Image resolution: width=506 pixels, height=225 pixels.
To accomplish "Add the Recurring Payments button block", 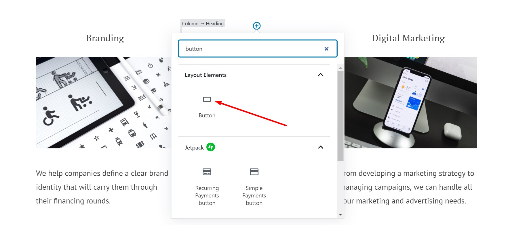I will coord(207,187).
